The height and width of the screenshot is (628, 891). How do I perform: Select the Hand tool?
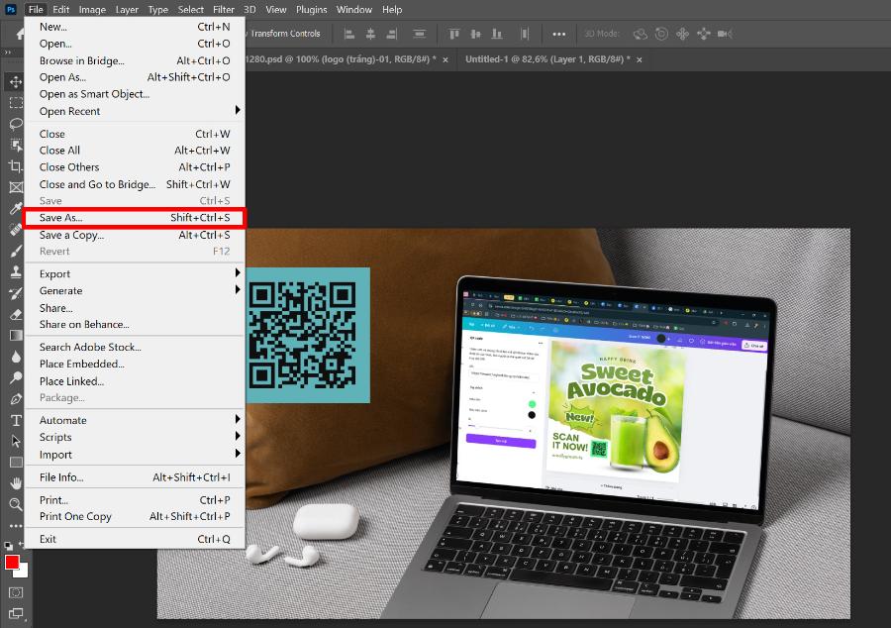tap(16, 482)
